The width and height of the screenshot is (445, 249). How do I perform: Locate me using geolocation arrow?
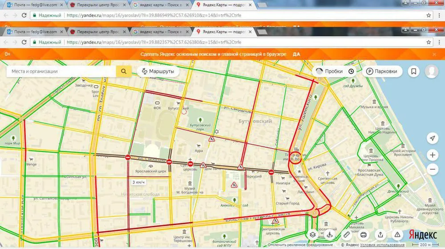[x=432, y=138]
